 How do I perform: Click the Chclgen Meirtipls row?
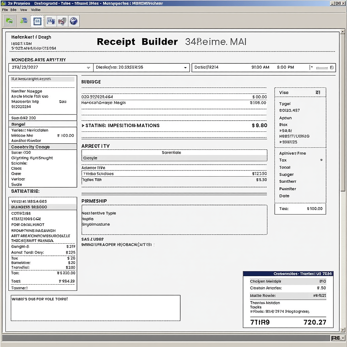288,281
